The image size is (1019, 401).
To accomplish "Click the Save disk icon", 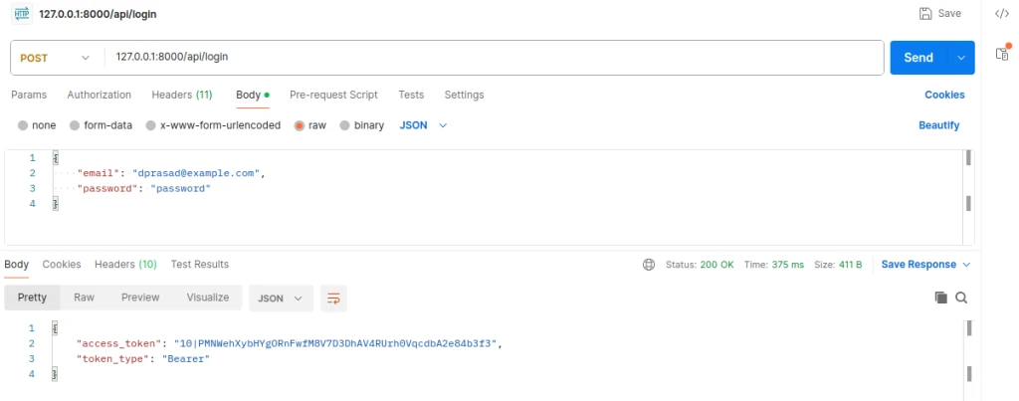I will tap(925, 13).
